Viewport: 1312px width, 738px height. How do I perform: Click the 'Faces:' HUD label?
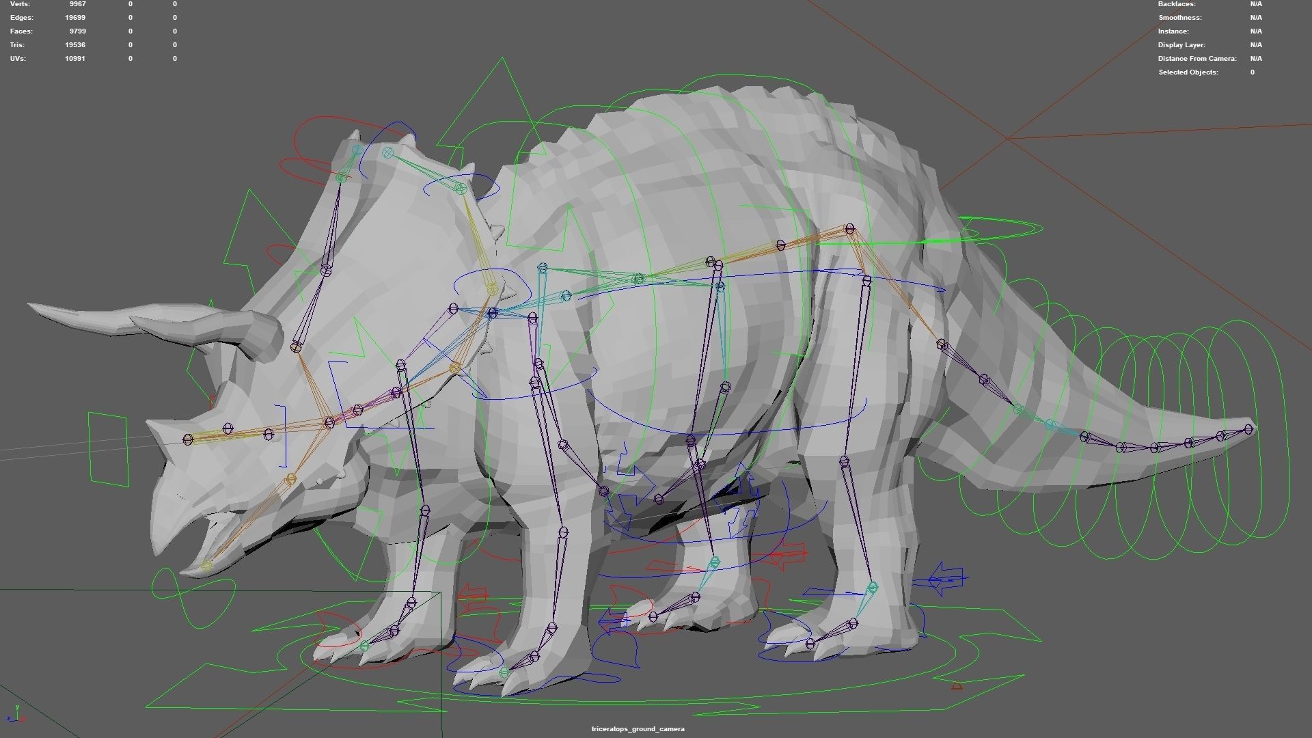tap(21, 31)
